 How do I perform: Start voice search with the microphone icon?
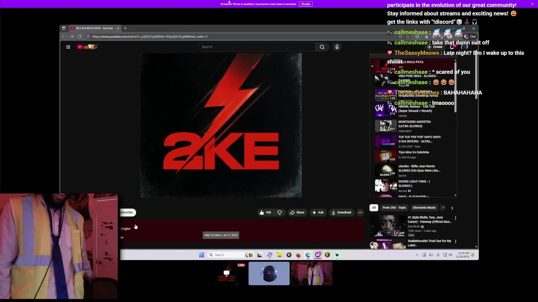(x=337, y=47)
